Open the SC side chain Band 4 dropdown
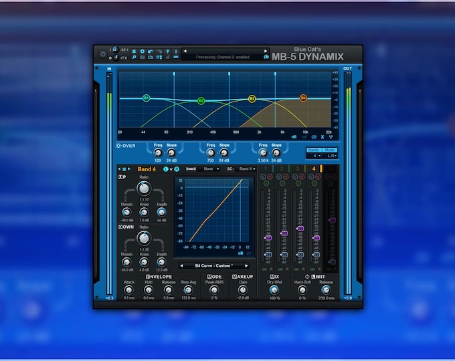Viewport: 455px width, 361px height. click(247, 168)
